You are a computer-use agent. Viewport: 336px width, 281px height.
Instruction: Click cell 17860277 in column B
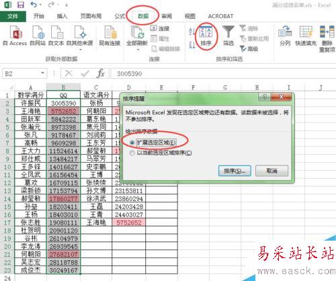tap(64, 199)
